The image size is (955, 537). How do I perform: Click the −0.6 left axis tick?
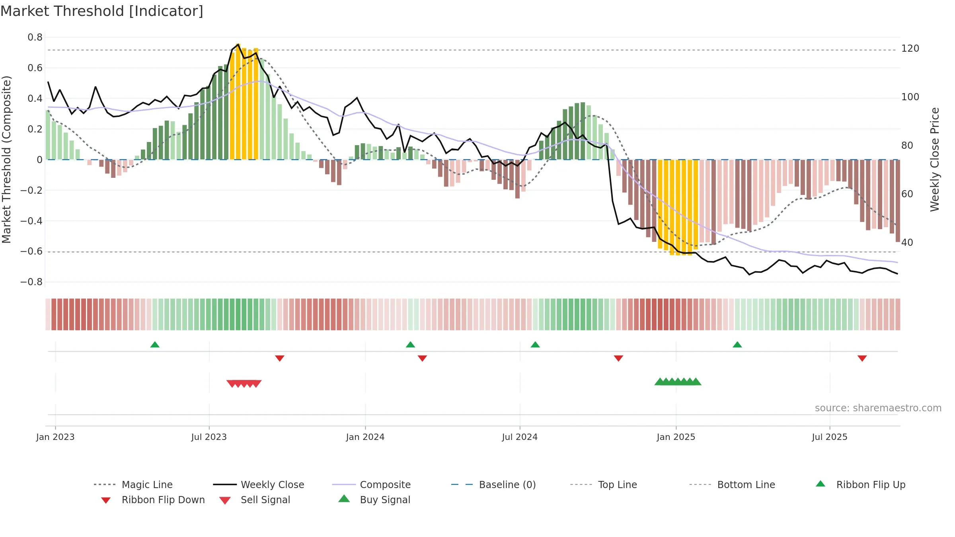(x=31, y=251)
